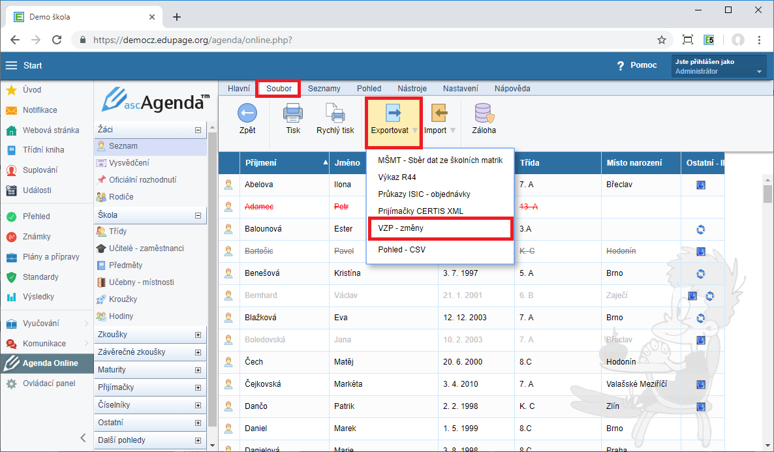Collapse the Škola section
The width and height of the screenshot is (774, 452).
(198, 216)
